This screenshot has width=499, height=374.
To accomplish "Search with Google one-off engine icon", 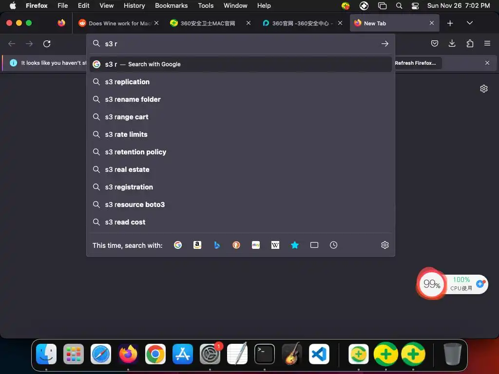I will coord(178,245).
